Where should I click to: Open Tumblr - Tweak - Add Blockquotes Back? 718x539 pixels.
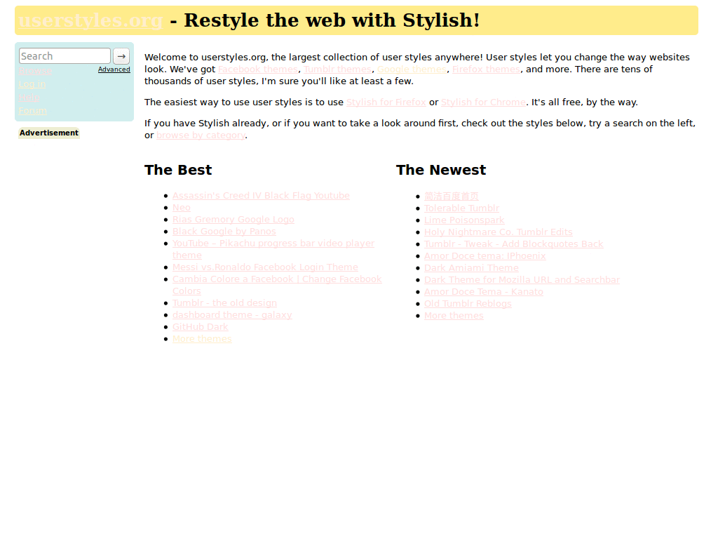(514, 244)
